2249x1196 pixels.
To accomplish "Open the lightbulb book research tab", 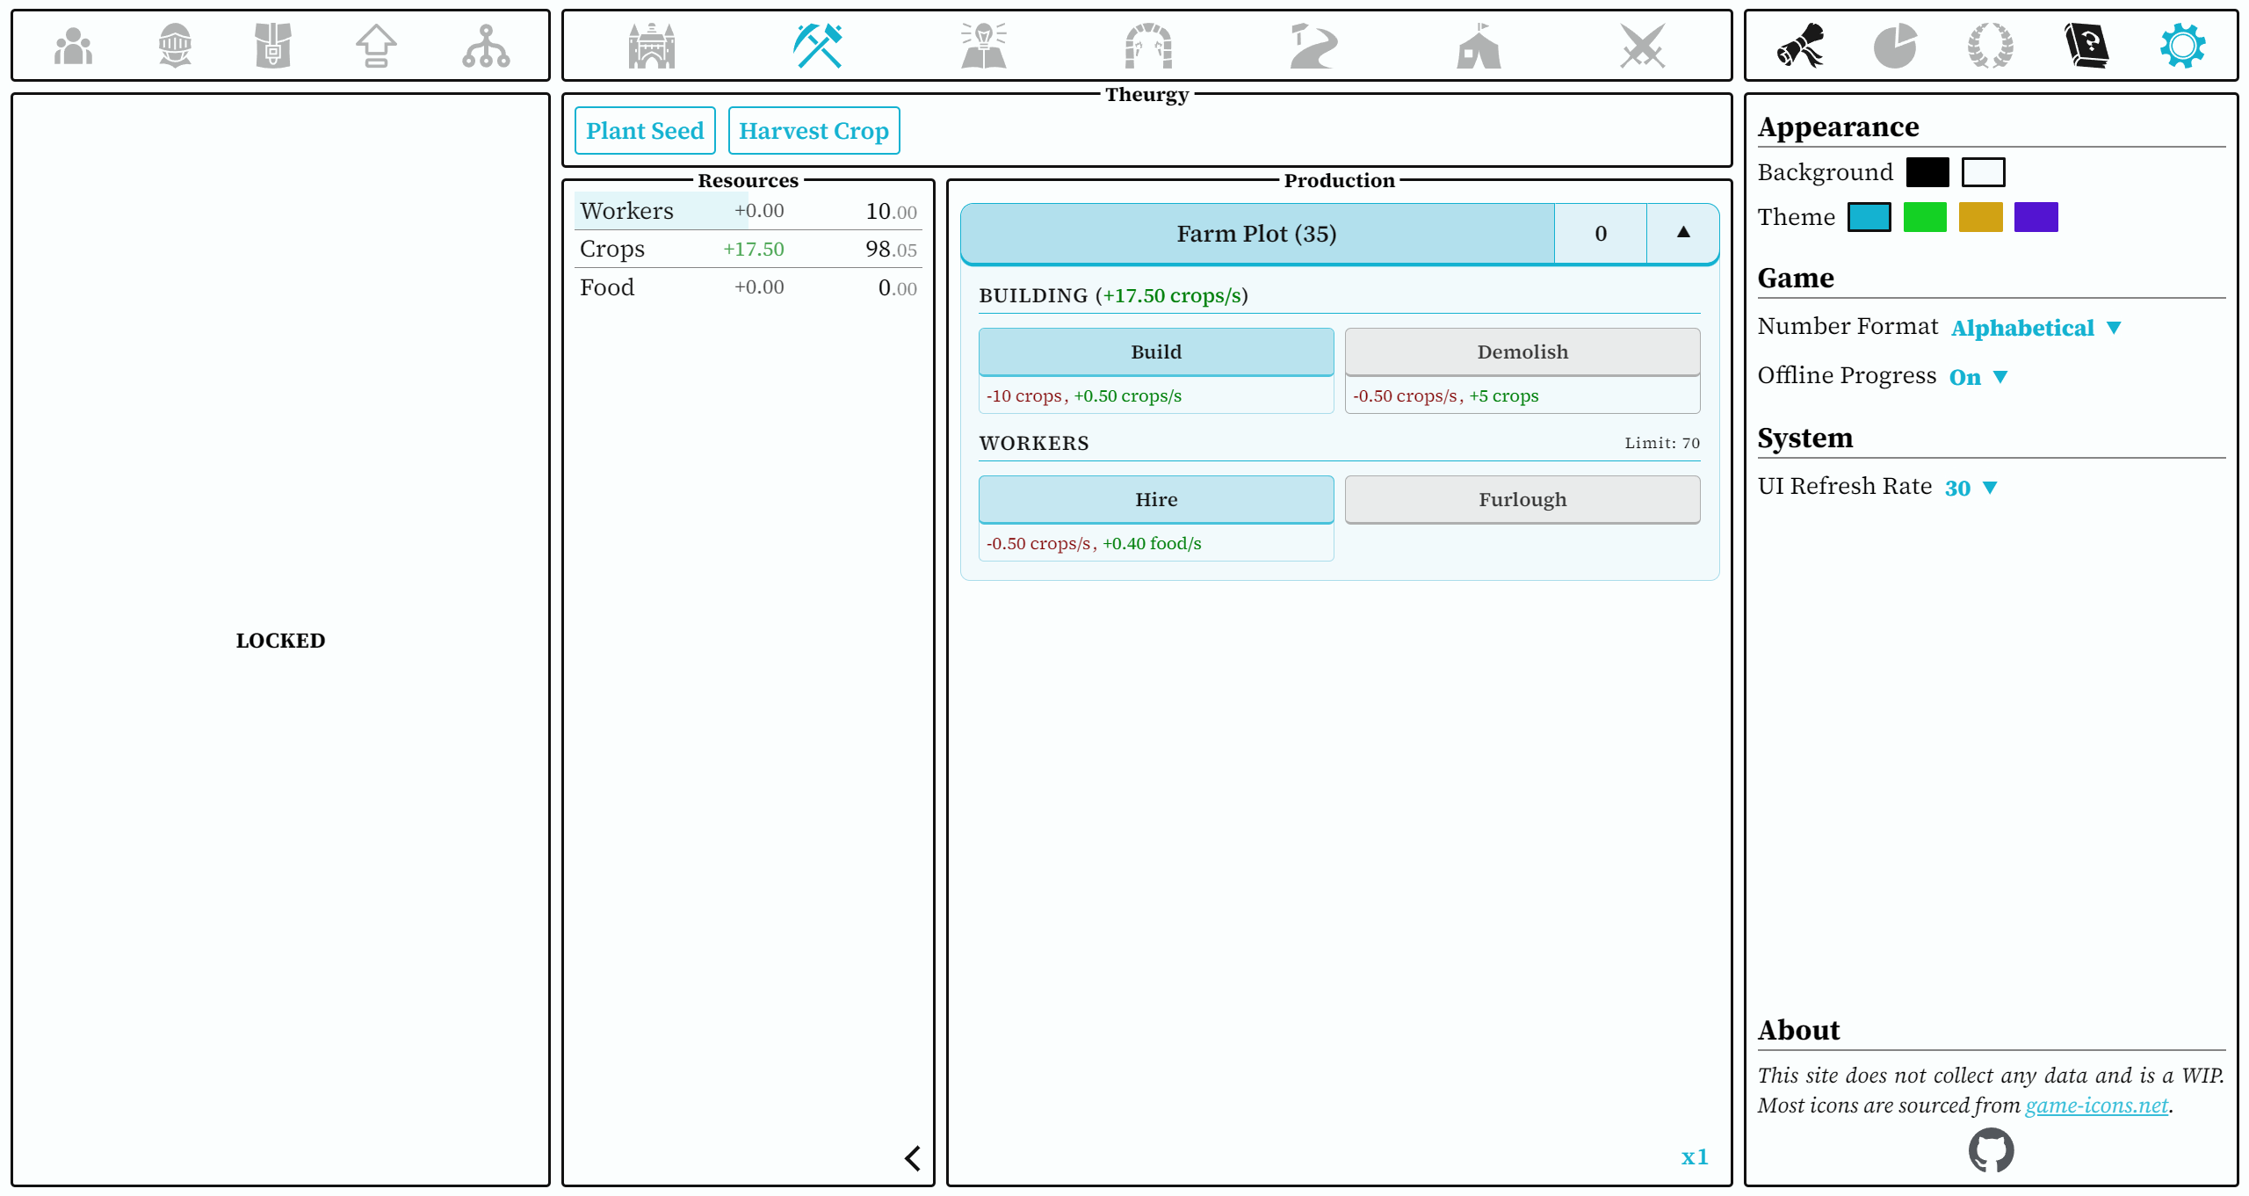I will click(983, 46).
